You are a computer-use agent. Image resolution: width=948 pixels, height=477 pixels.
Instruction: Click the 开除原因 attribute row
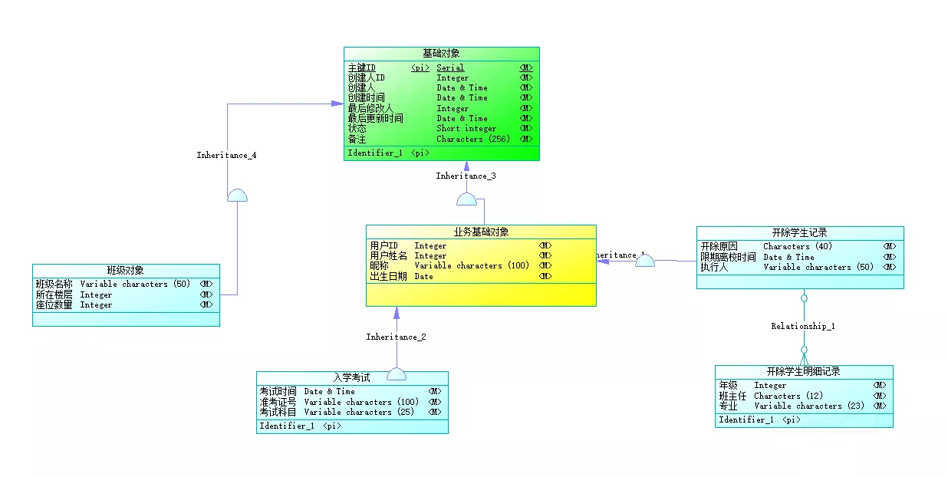pyautogui.click(x=798, y=246)
